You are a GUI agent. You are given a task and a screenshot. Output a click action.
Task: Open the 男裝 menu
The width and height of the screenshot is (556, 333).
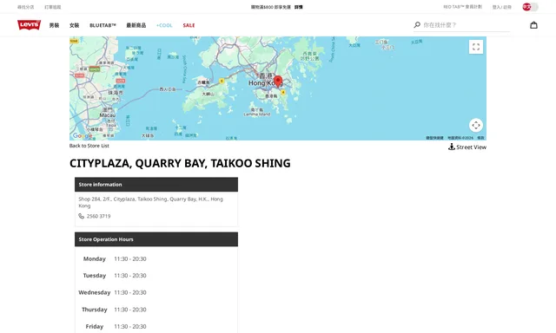[x=54, y=25]
